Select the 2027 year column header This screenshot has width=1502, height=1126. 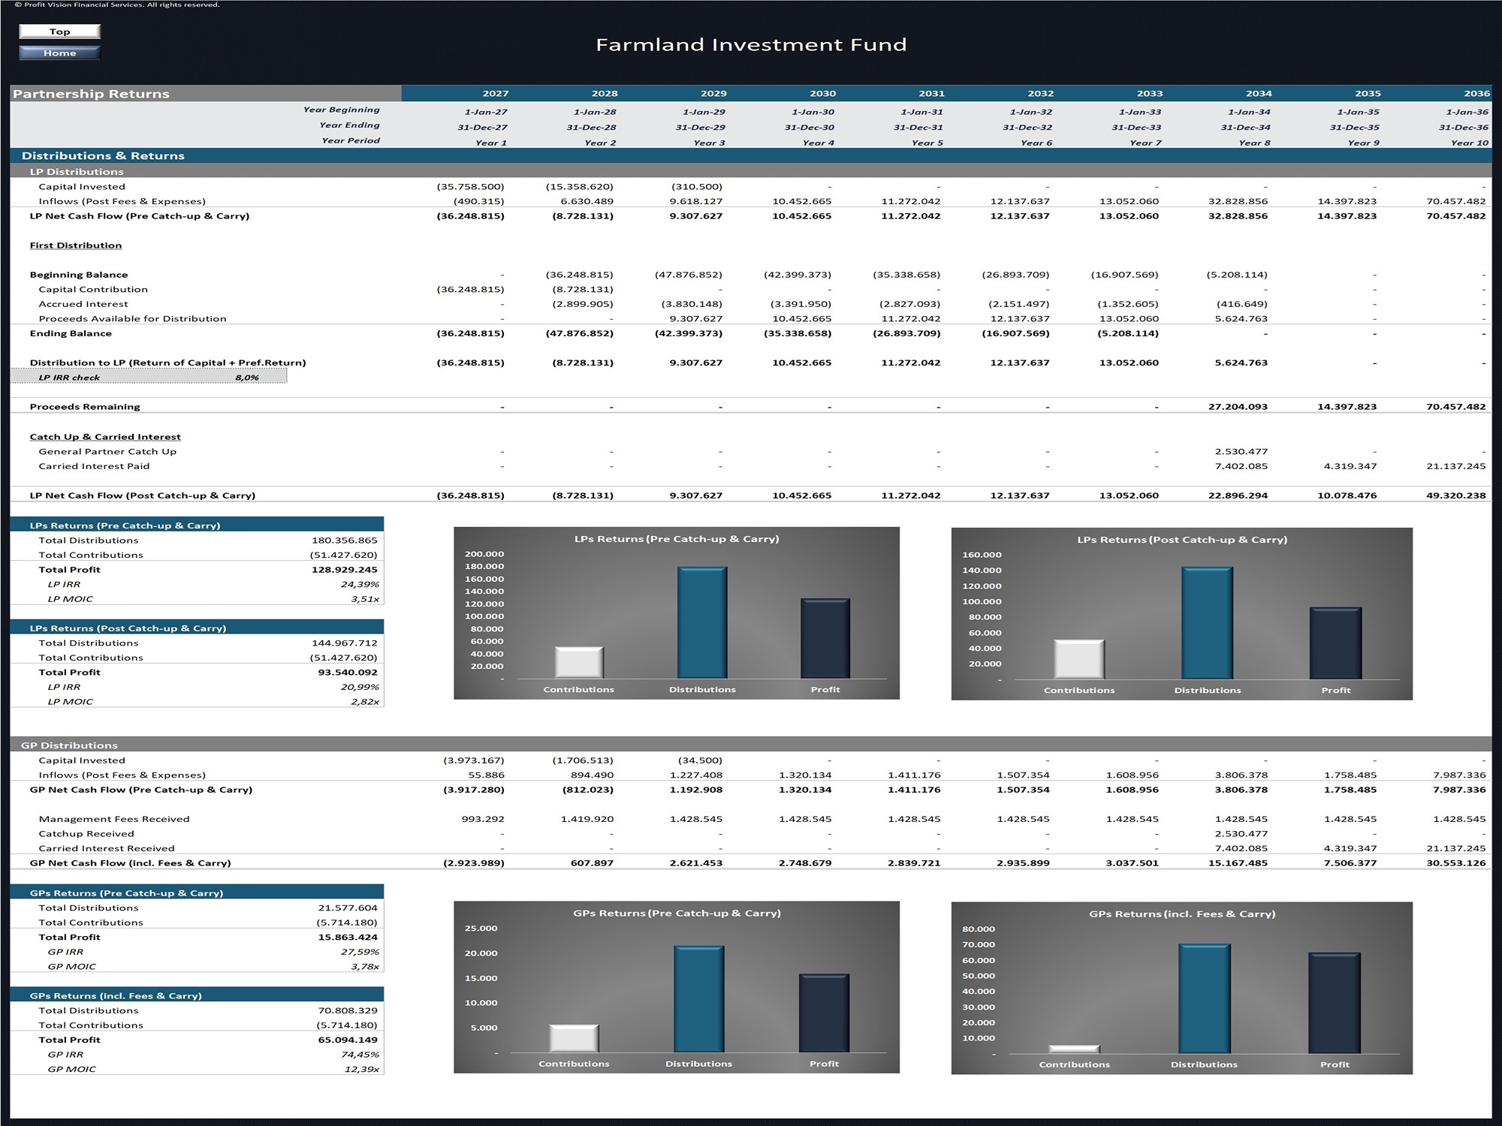click(x=496, y=94)
